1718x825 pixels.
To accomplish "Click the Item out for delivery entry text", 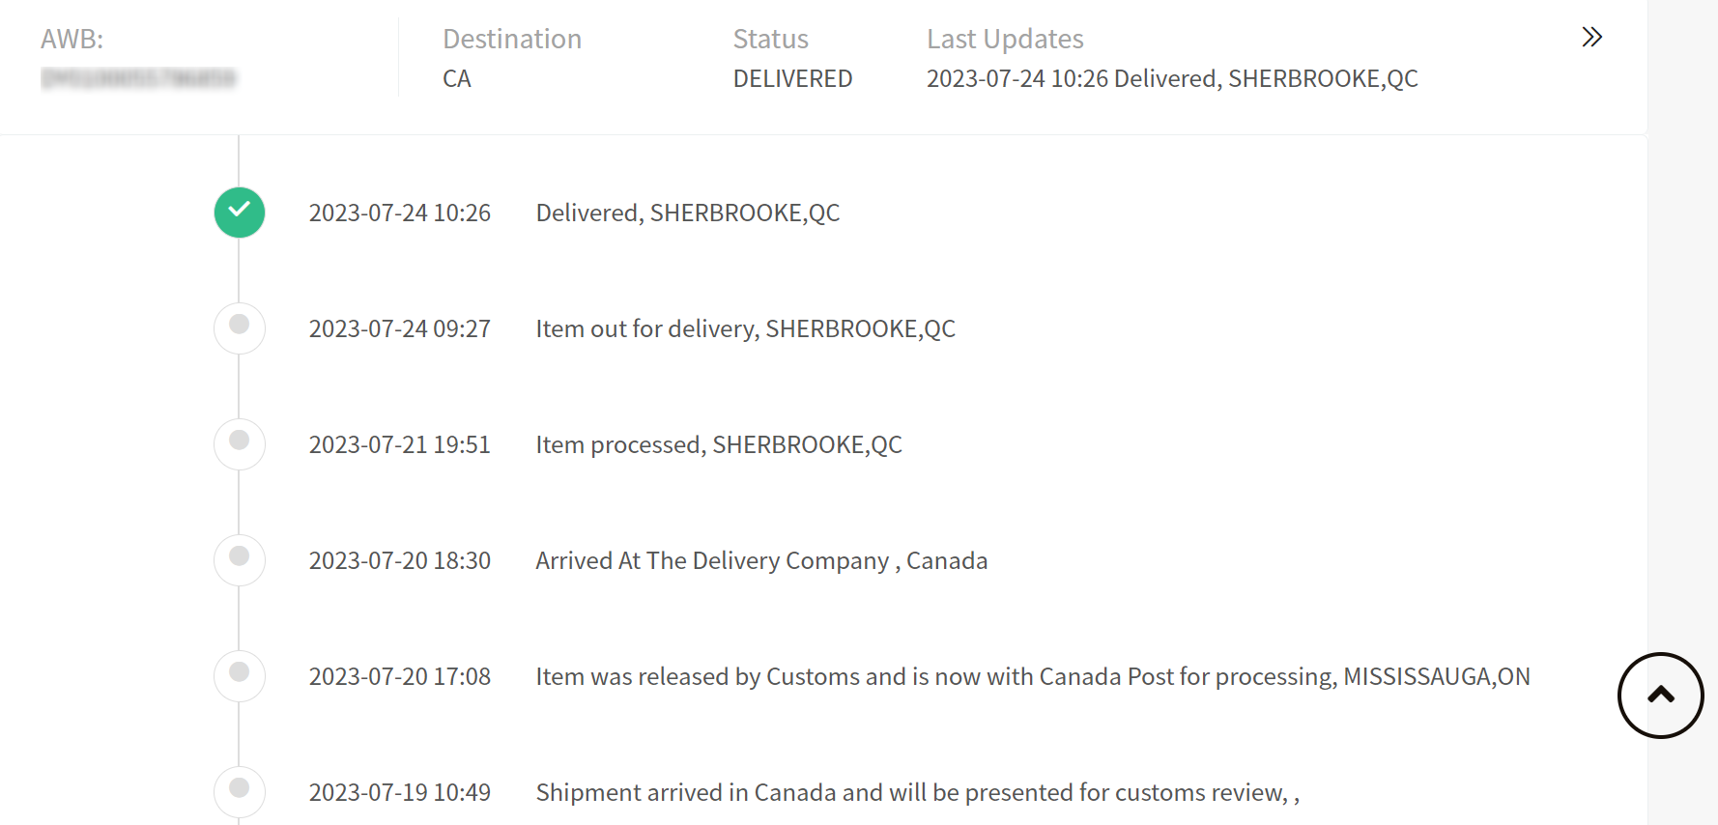I will click(745, 328).
